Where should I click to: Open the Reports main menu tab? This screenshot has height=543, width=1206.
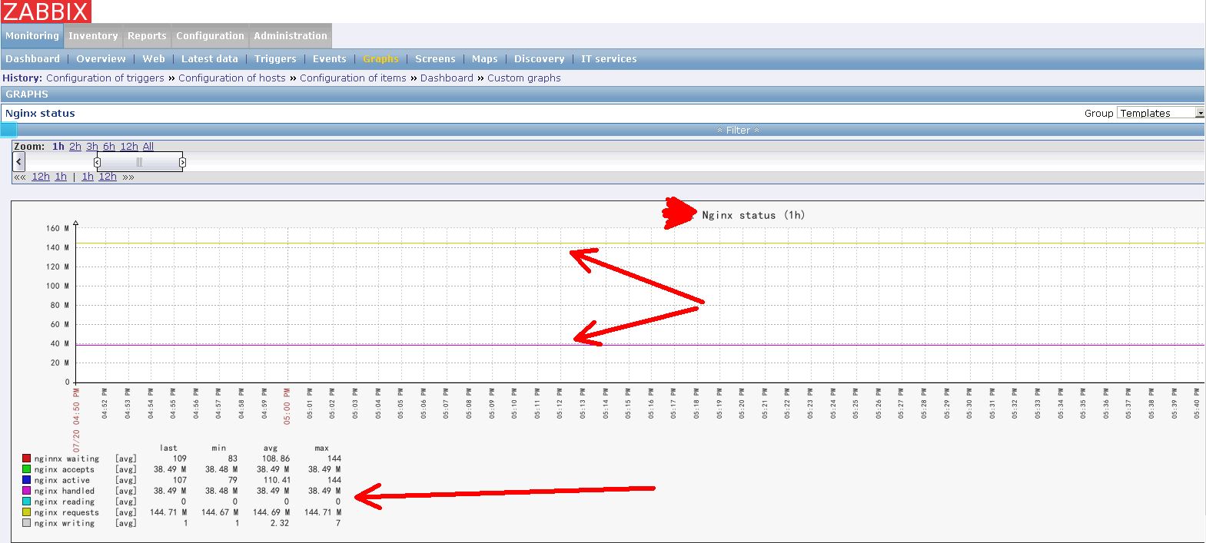click(147, 35)
